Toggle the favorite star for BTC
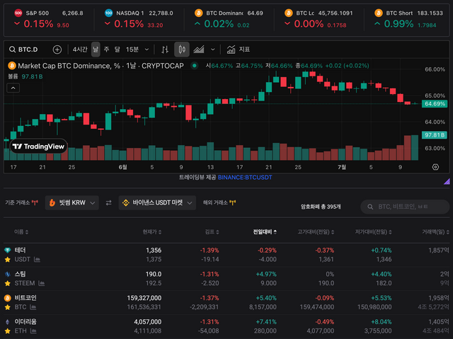 (8, 307)
